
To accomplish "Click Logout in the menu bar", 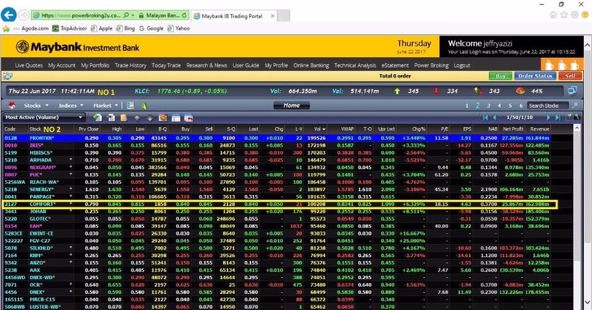I will coord(462,65).
